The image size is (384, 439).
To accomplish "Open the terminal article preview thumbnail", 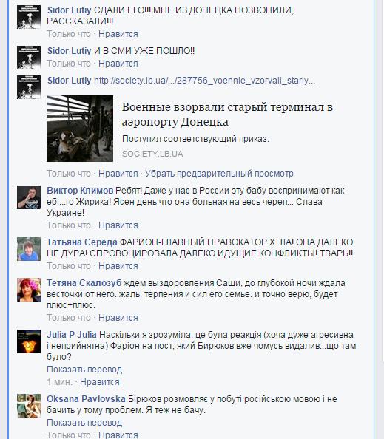I will 80,129.
